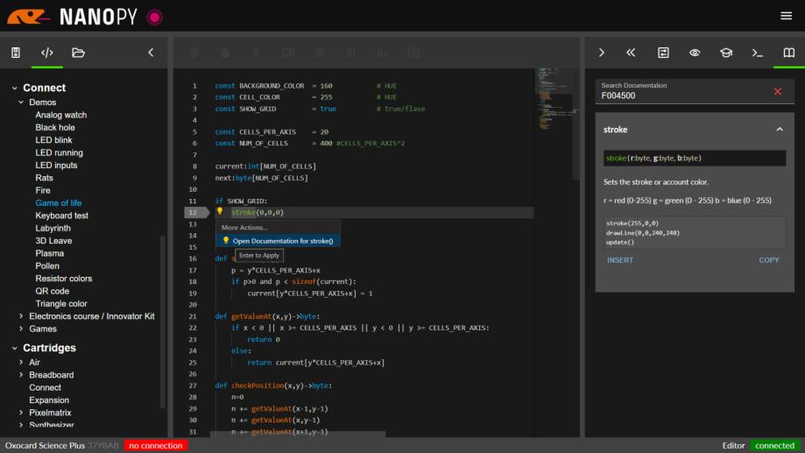Open the Labyrinth demo

click(53, 228)
